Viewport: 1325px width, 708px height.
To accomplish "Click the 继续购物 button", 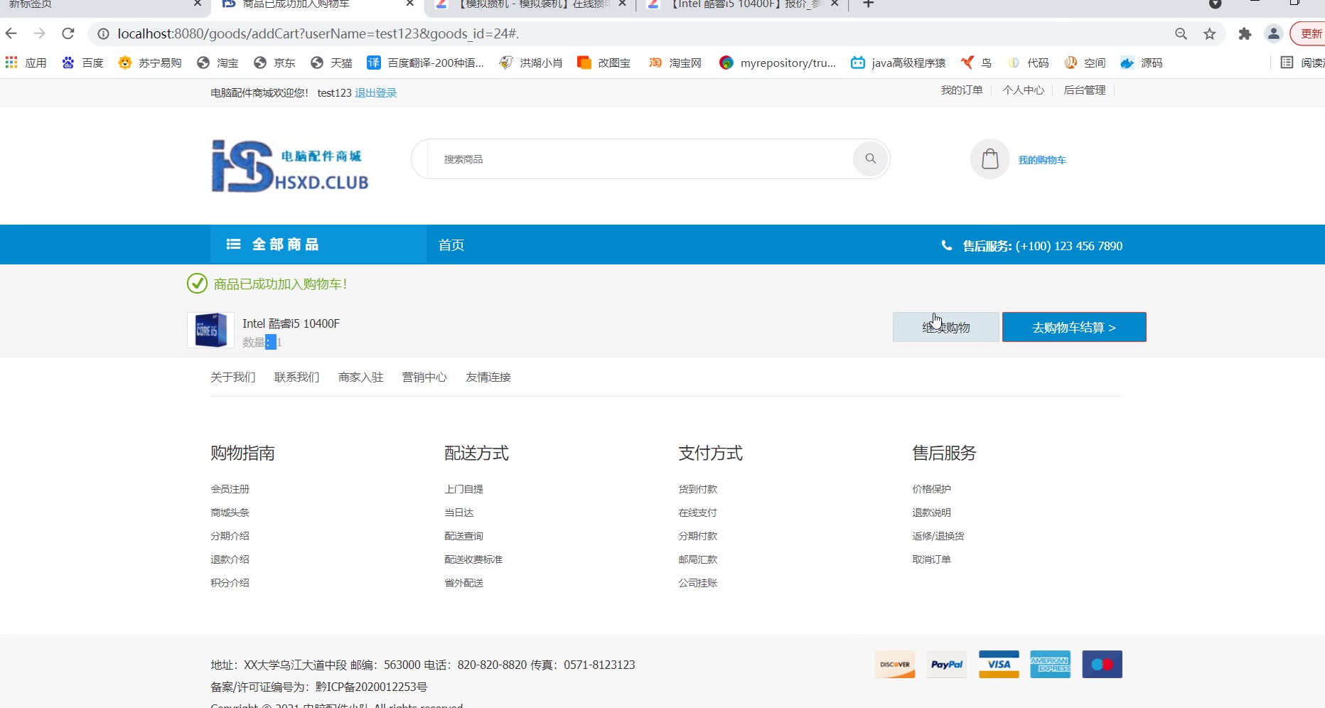I will (946, 327).
